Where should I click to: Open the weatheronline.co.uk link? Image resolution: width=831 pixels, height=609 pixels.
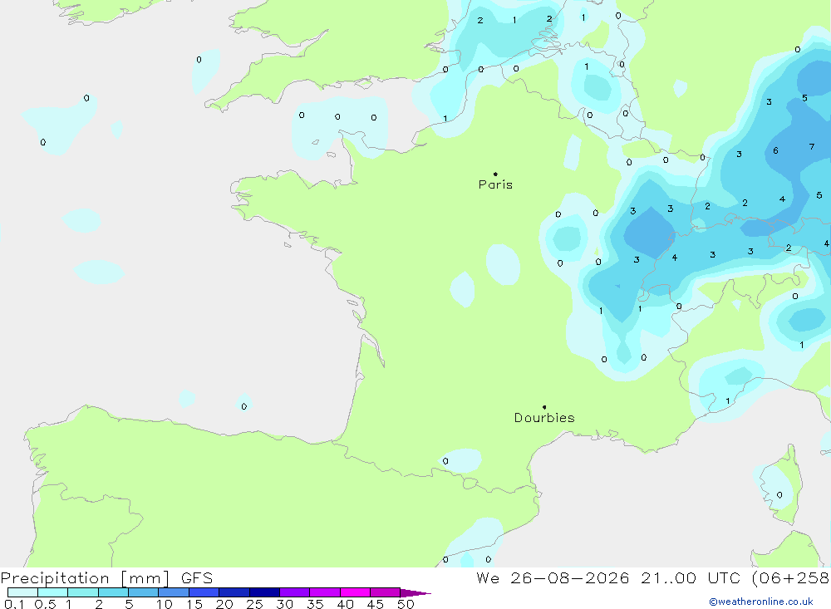coord(761,602)
